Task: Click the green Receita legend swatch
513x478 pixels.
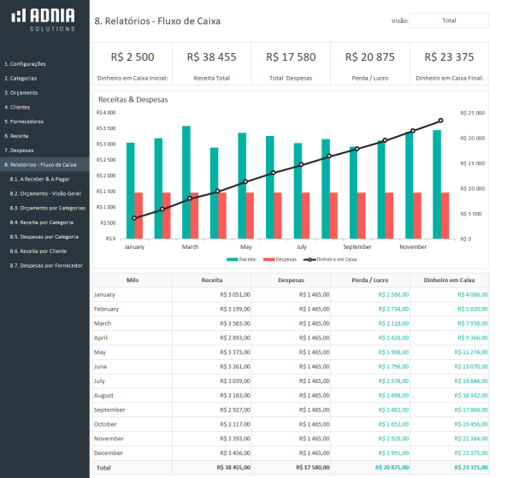Action: pos(232,258)
